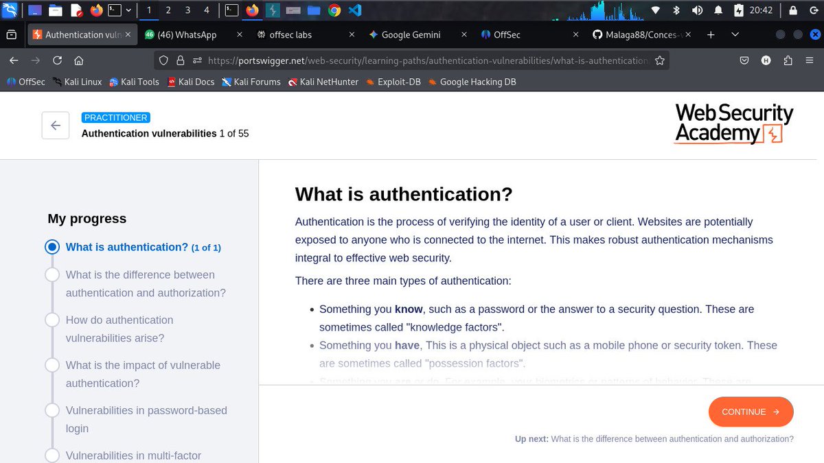Select the 'What is the impact of vulnerable authentication?' step
The image size is (824, 463).
(143, 374)
